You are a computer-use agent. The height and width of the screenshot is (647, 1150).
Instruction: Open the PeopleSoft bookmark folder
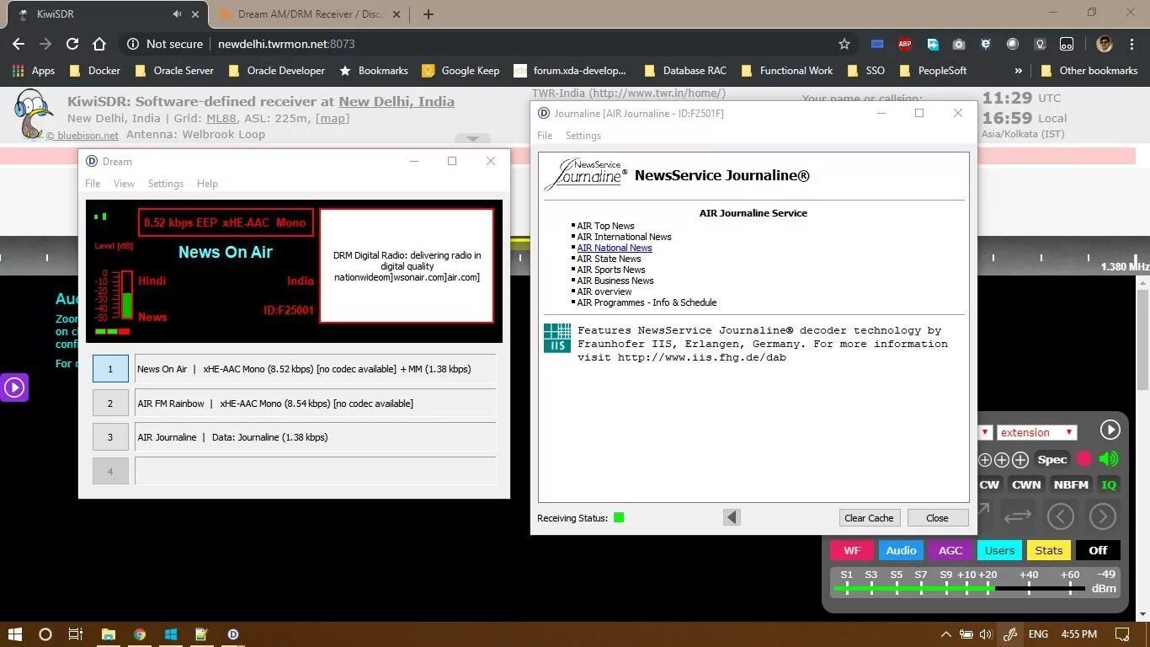(x=933, y=71)
